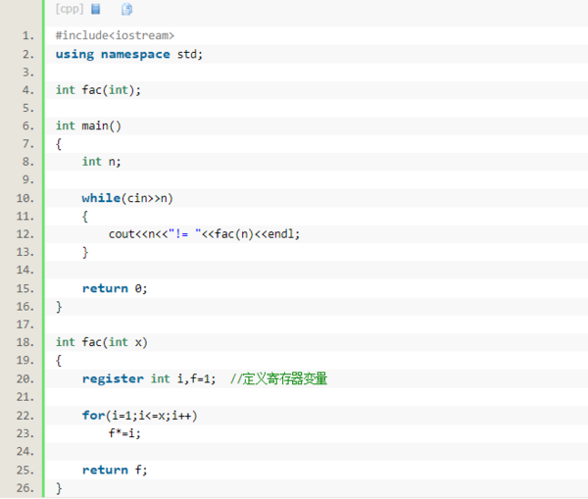The image size is (588, 499).
Task: Click 'main()' on line 6
Action: [102, 125]
